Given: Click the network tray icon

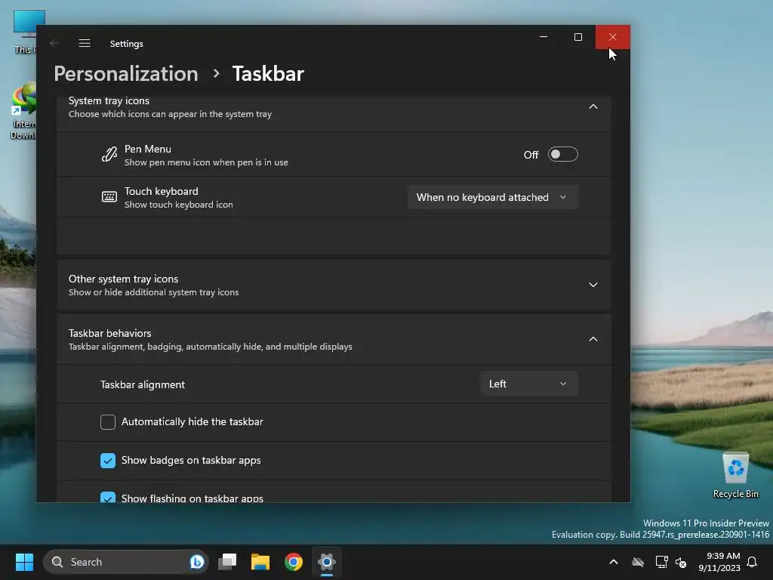Looking at the screenshot, I should pos(661,562).
